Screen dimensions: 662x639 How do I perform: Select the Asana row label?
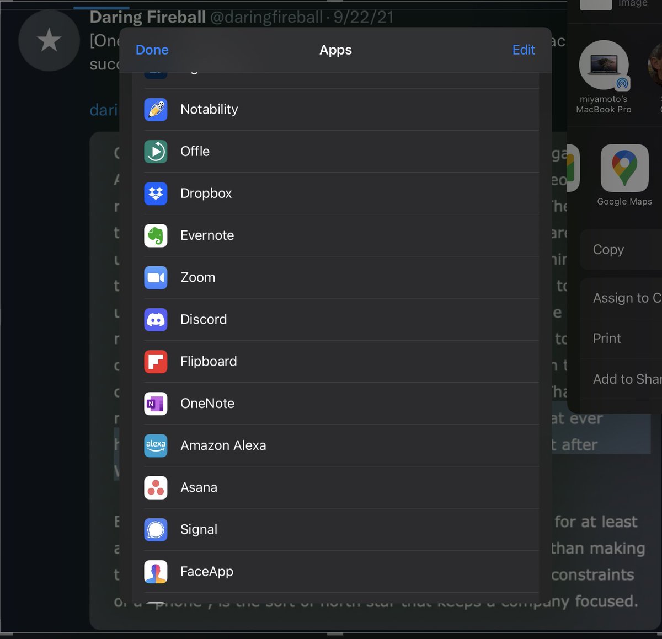pyautogui.click(x=199, y=487)
